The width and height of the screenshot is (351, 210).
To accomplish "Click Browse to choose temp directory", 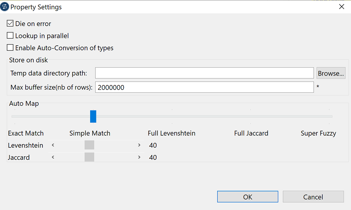I will (x=331, y=73).
